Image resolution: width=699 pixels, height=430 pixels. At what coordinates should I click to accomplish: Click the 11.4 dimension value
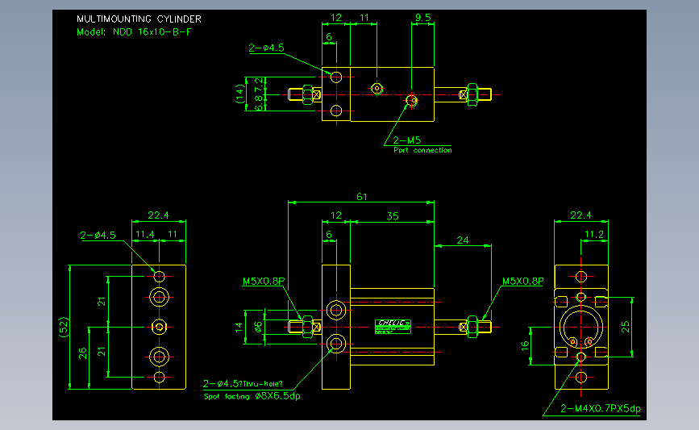coord(145,234)
